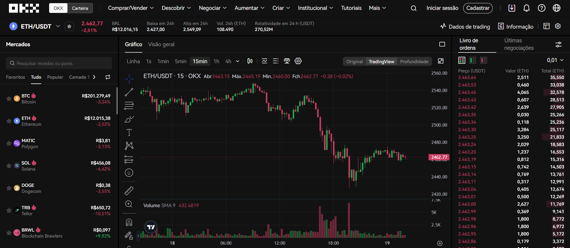This screenshot has height=248, width=570.
Task: Open language globe selector
Action: (556, 8)
